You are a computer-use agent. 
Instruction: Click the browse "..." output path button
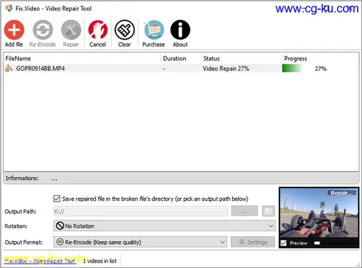pyautogui.click(x=245, y=211)
